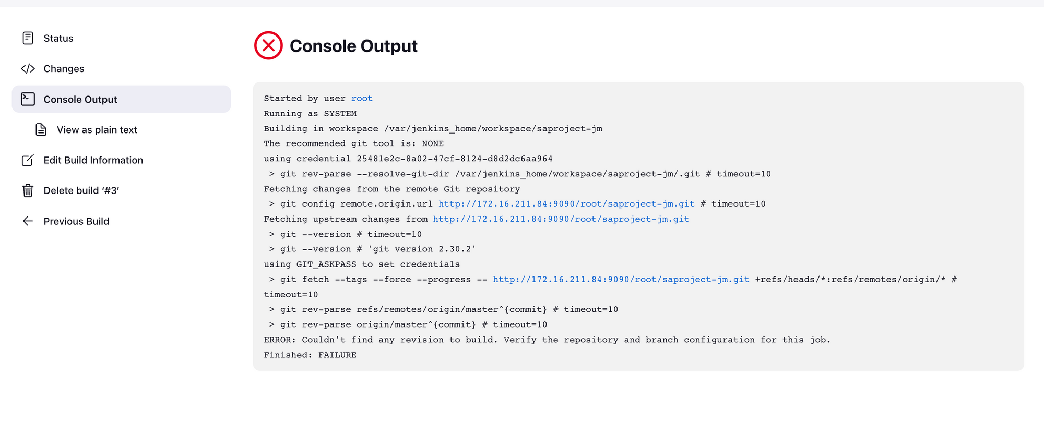Click the trash can delete icon
This screenshot has width=1044, height=422.
pyautogui.click(x=28, y=191)
